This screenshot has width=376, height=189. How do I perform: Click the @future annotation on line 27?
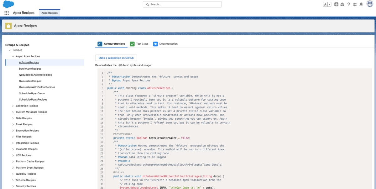(119, 172)
